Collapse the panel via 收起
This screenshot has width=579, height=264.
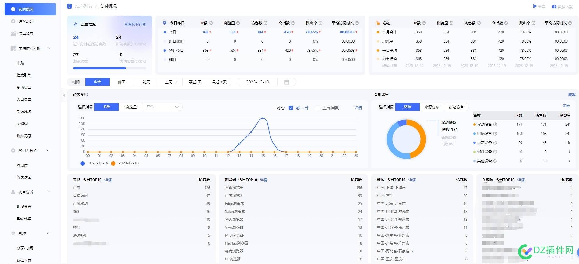[572, 95]
